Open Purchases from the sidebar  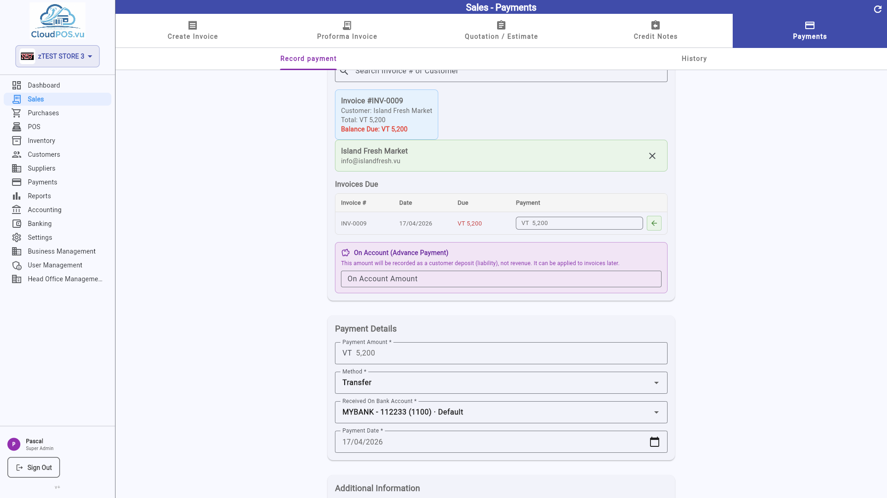pos(57,113)
